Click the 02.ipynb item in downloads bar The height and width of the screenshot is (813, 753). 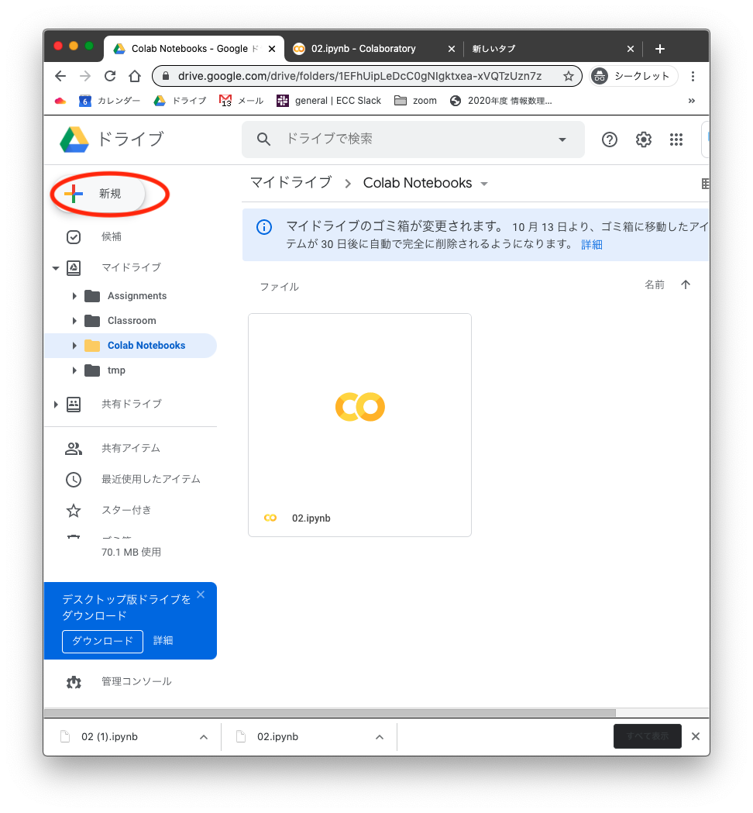pyautogui.click(x=278, y=737)
